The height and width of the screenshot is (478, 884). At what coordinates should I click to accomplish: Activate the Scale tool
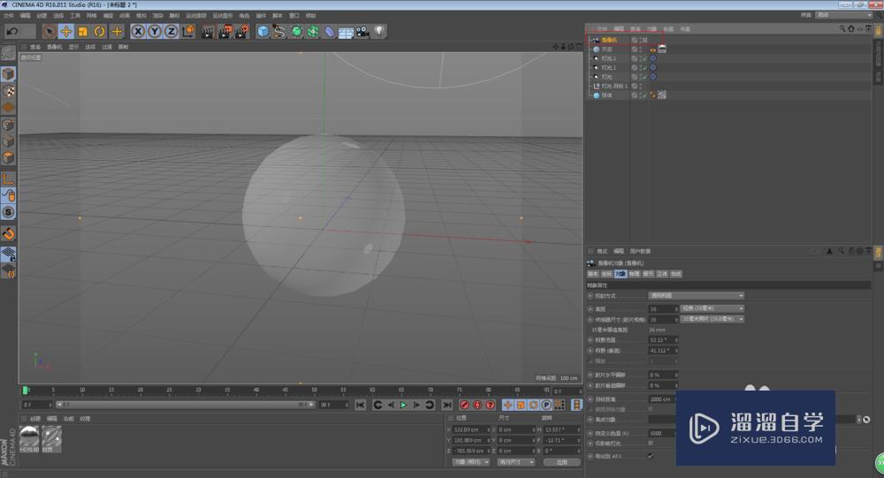(83, 32)
